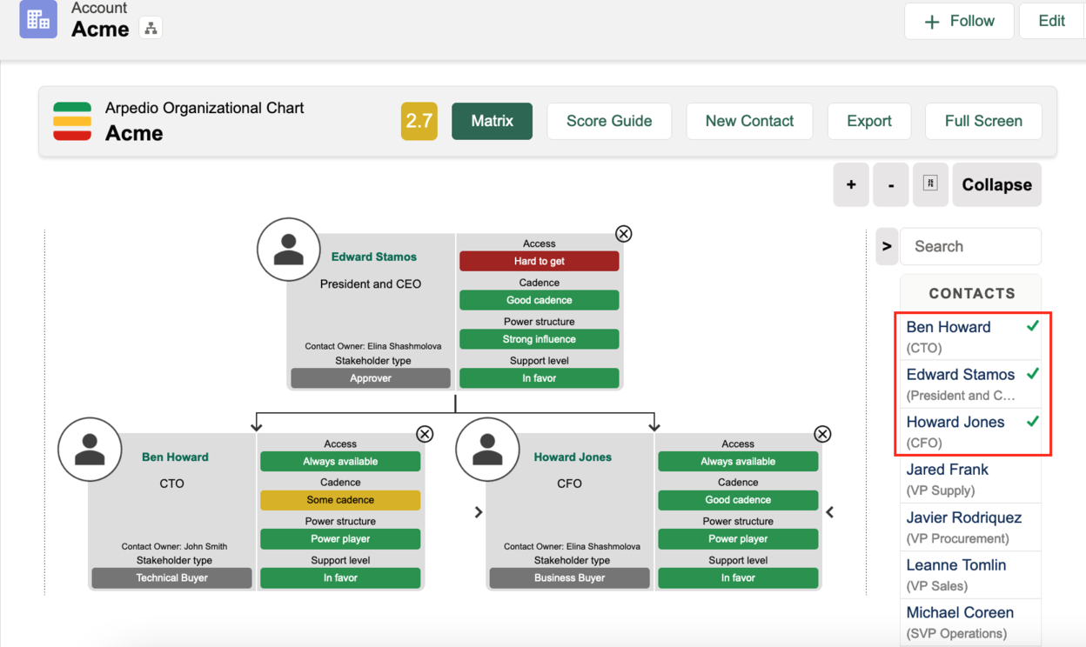Click the Account building icon

pyautogui.click(x=38, y=19)
